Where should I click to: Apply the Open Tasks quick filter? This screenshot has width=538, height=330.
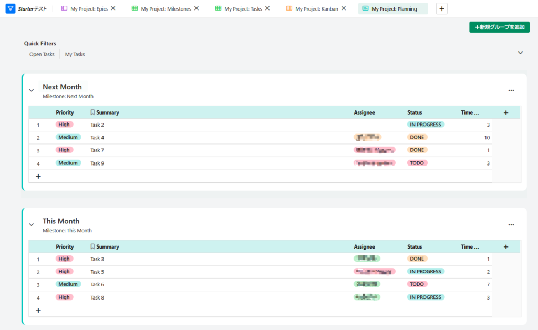[42, 54]
